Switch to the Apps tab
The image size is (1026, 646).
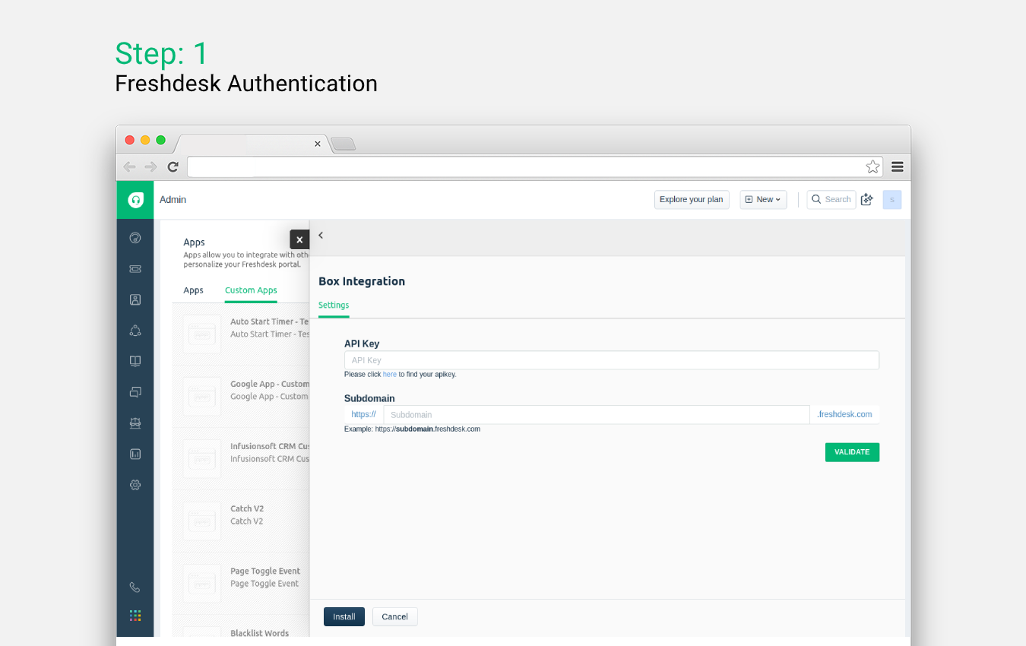click(x=193, y=290)
